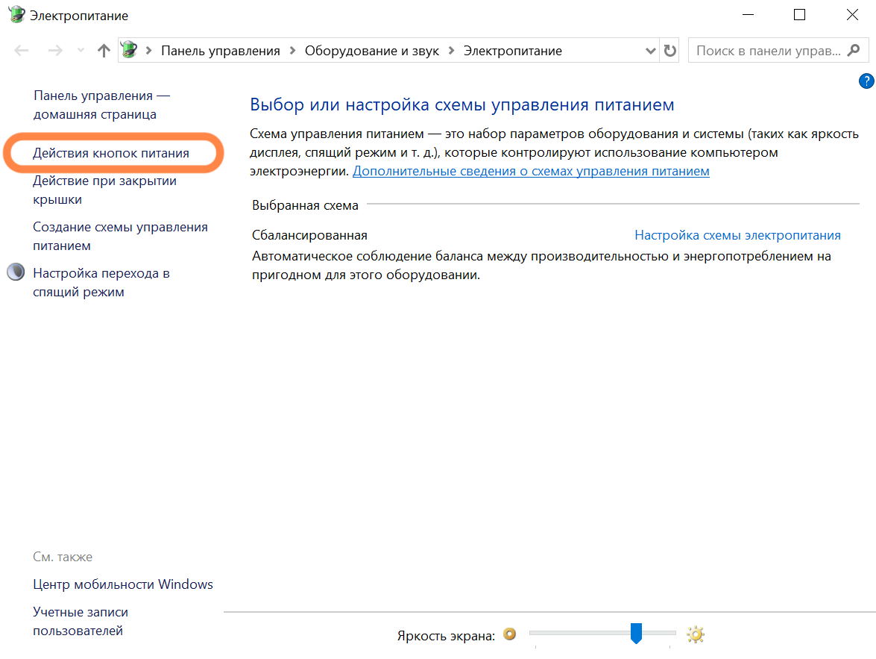Click the bright sun icon right of slider
The height and width of the screenshot is (659, 876).
coord(696,634)
